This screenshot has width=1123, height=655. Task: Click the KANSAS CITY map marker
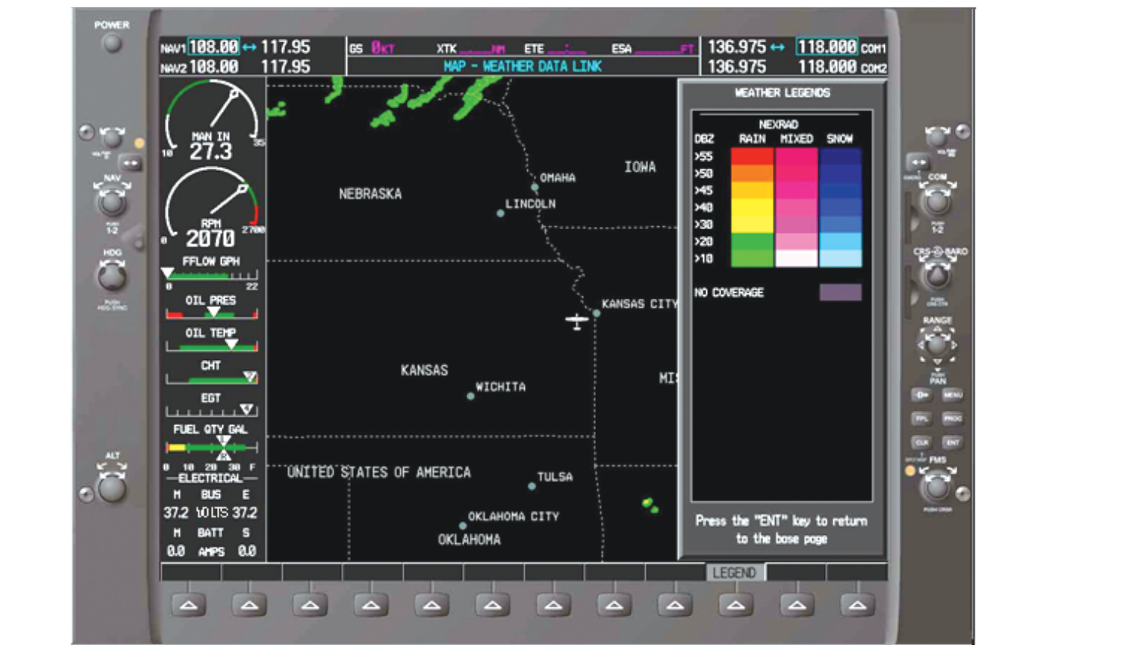coord(596,312)
